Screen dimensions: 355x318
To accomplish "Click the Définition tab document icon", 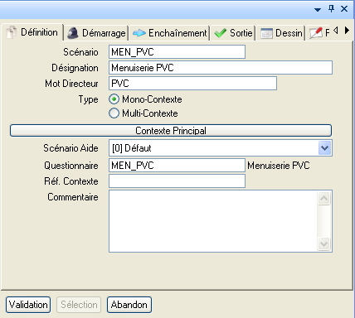I will pyautogui.click(x=12, y=32).
